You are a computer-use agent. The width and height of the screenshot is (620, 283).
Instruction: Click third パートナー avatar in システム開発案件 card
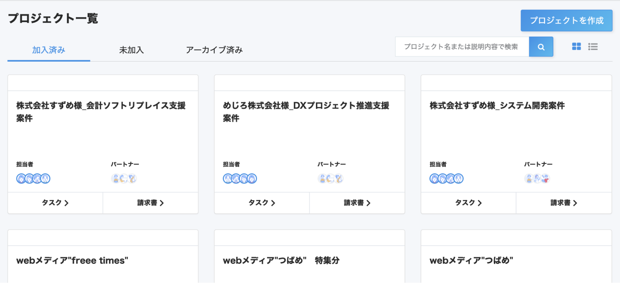point(545,179)
